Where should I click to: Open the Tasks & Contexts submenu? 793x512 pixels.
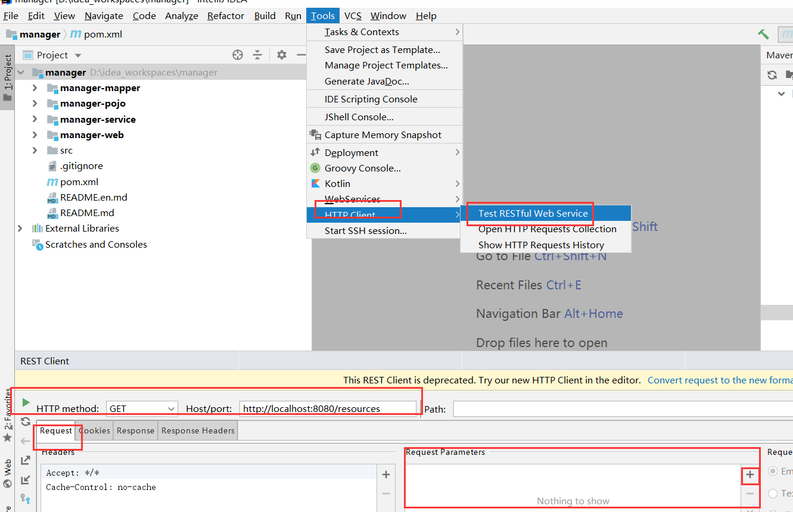385,32
